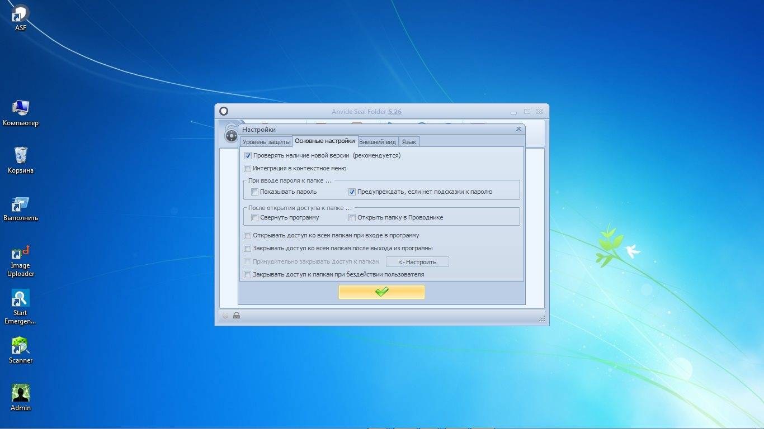Click the resize grip of Anvide window

pos(541,318)
